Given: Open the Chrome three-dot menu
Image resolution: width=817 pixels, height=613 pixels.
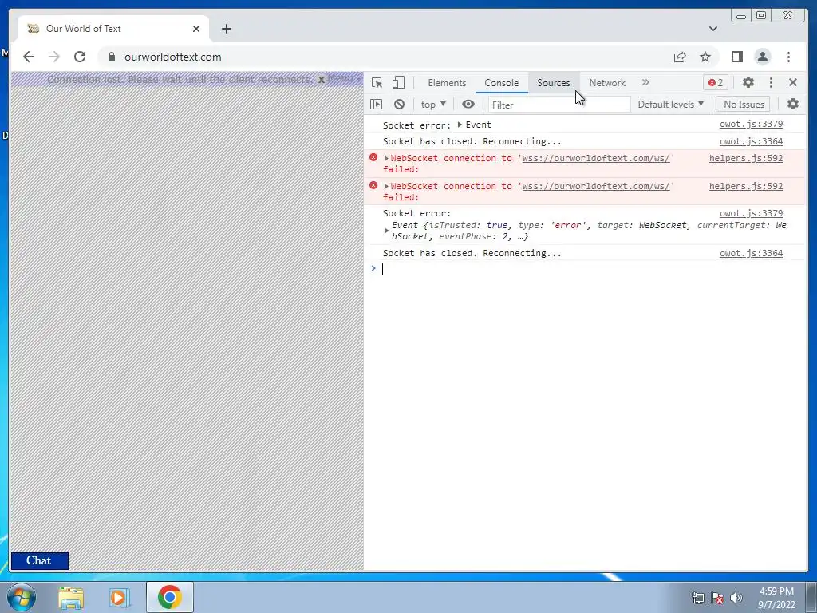Looking at the screenshot, I should [x=788, y=57].
